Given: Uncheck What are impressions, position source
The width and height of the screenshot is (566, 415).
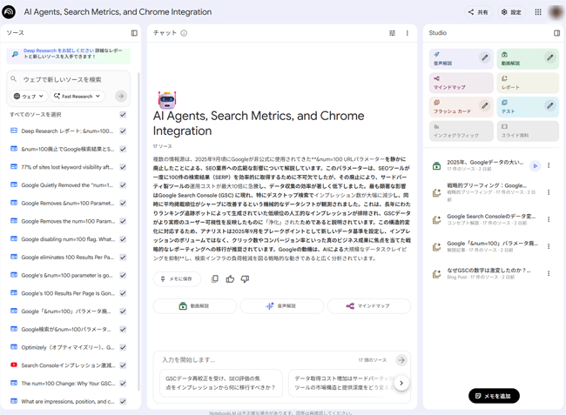Looking at the screenshot, I should 123,401.
